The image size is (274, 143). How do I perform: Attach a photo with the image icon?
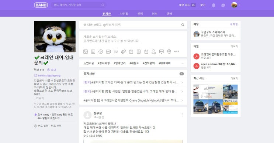pos(86,51)
